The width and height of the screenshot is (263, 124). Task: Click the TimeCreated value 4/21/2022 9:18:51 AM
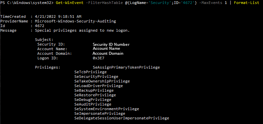58,16
